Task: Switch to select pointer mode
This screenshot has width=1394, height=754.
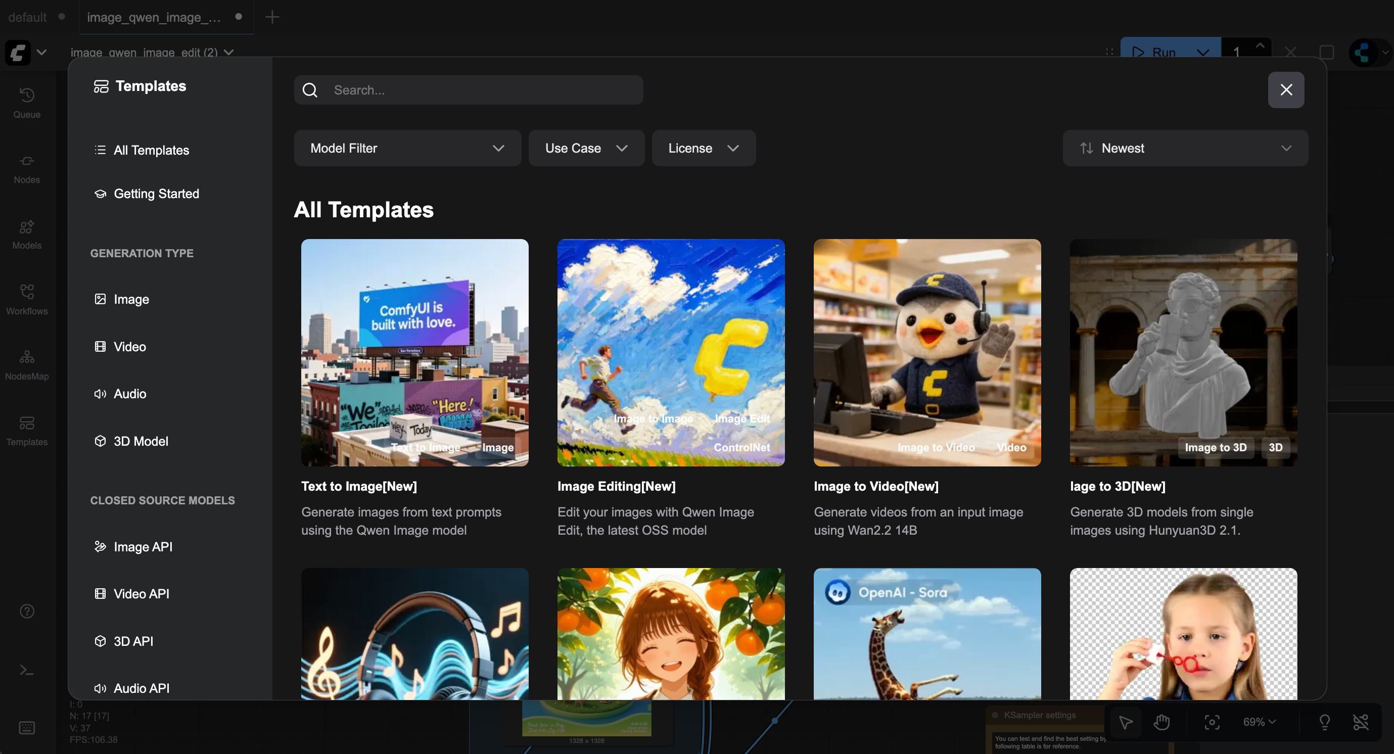Action: click(1126, 722)
